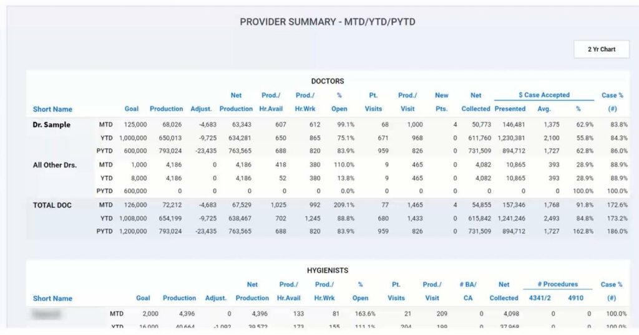Image resolution: width=639 pixels, height=335 pixels.
Task: Click Pt. Visits header in Hygienists table
Action: [396, 291]
